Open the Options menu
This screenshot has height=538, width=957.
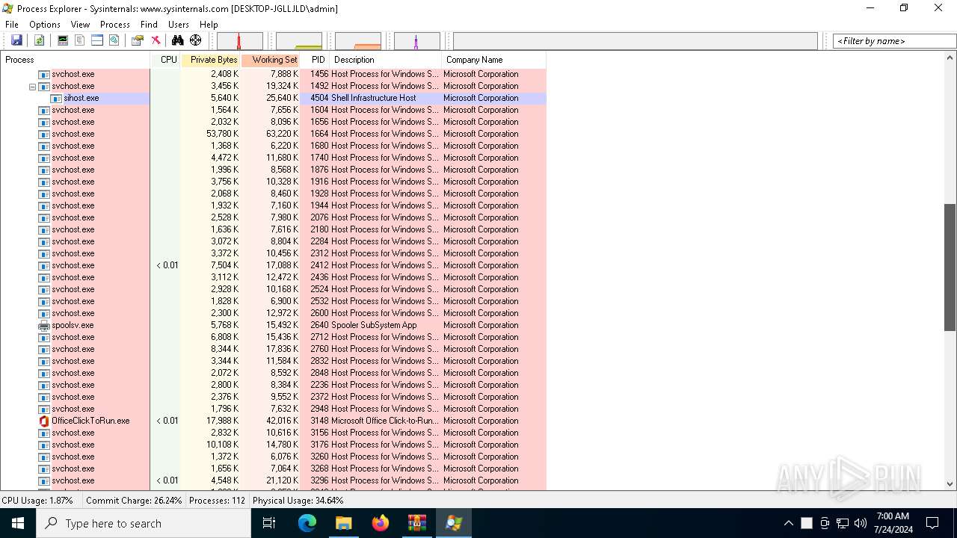tap(45, 25)
